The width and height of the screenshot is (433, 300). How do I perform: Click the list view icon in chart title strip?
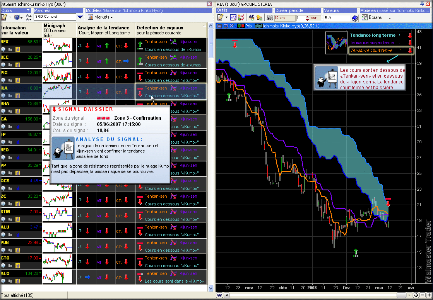(x=219, y=26)
